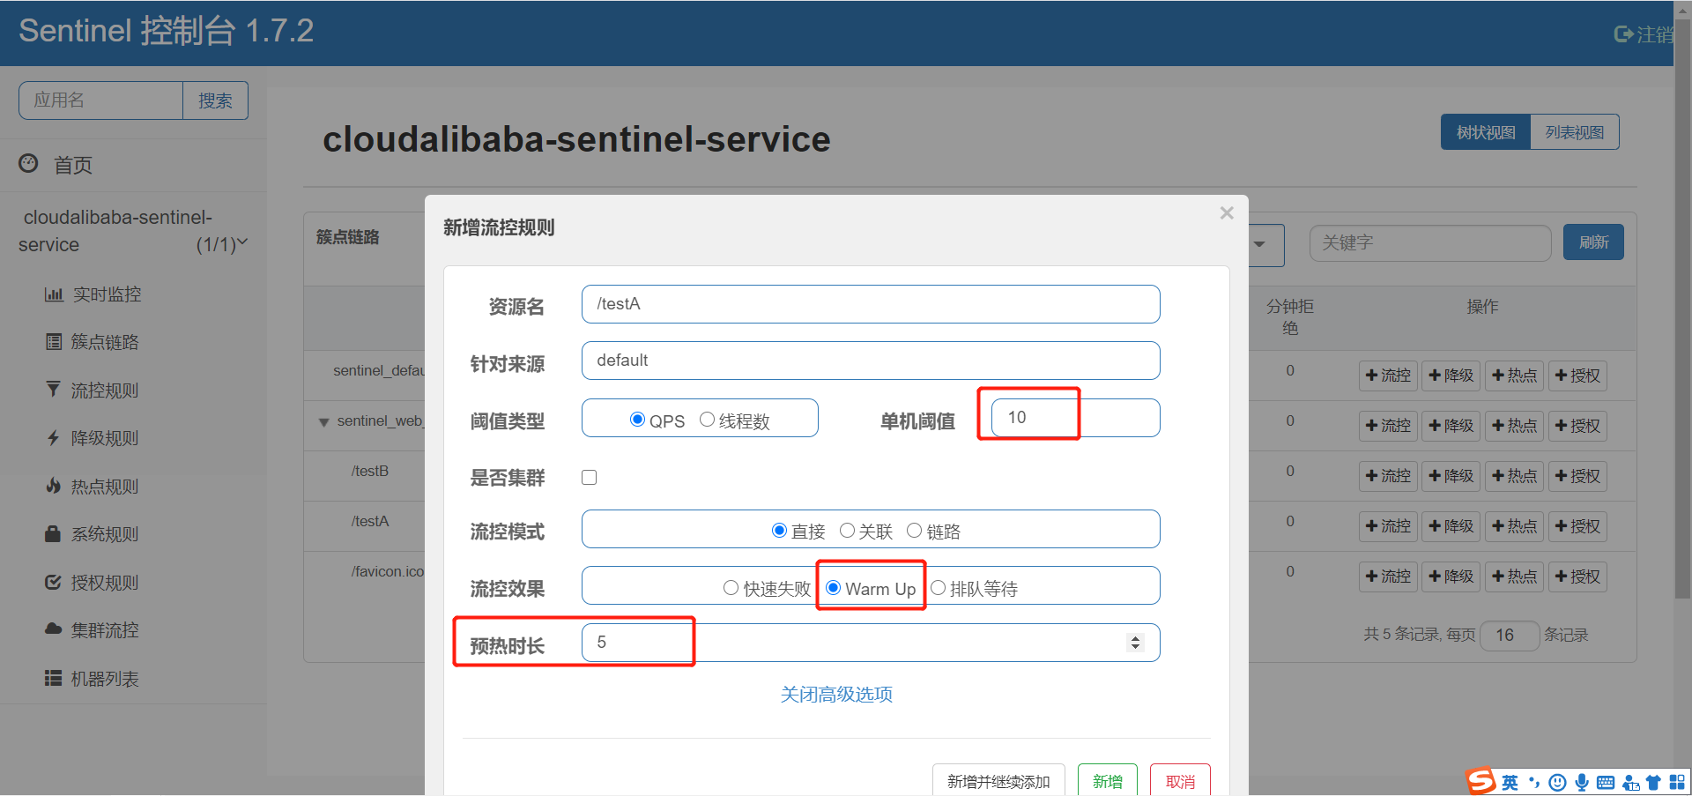Screen dimensions: 1692x796
Task: Select 关联 flow control mode
Action: click(x=847, y=530)
